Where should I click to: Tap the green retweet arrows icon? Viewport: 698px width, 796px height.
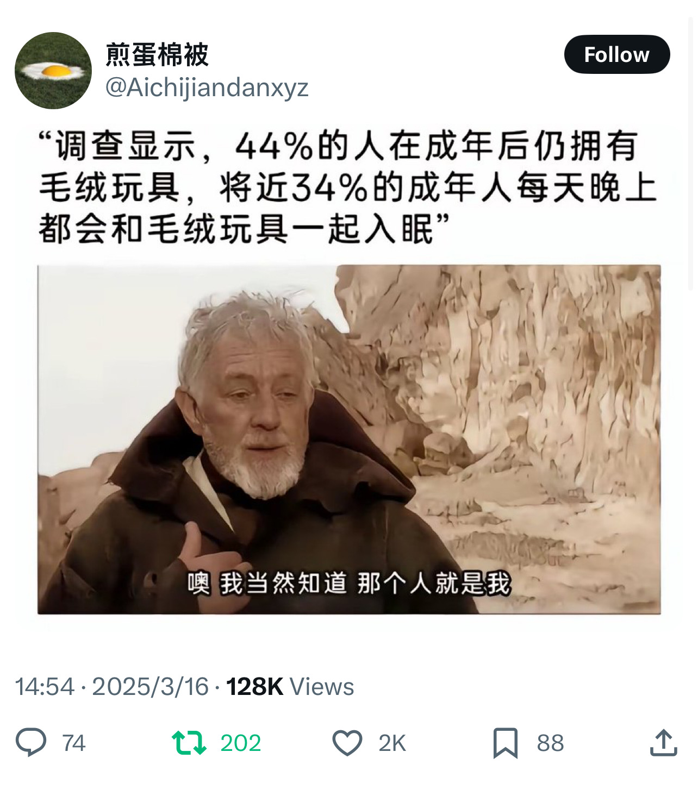[x=189, y=743]
